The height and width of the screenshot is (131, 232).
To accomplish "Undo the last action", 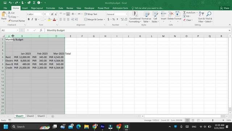I will [10, 3].
